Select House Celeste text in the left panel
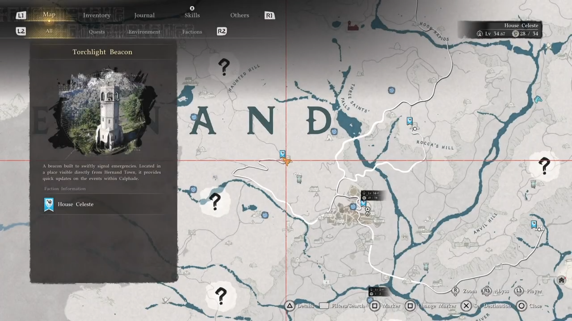This screenshot has width=572, height=321. coord(76,204)
